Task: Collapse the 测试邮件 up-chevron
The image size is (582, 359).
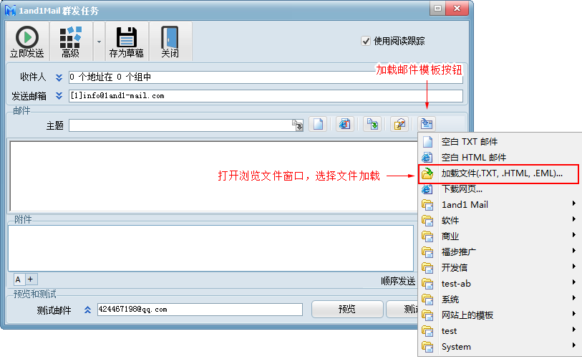Action: [x=87, y=310]
